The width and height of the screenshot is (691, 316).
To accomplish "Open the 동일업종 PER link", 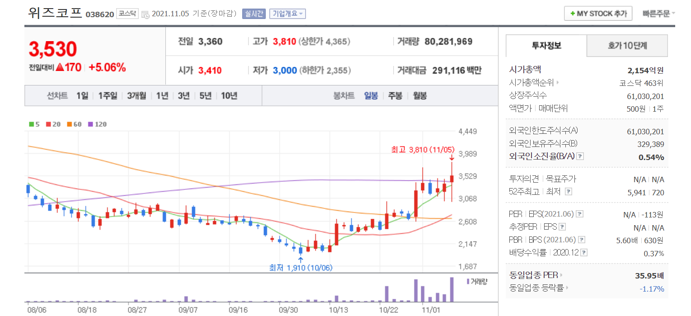I will 536,275.
